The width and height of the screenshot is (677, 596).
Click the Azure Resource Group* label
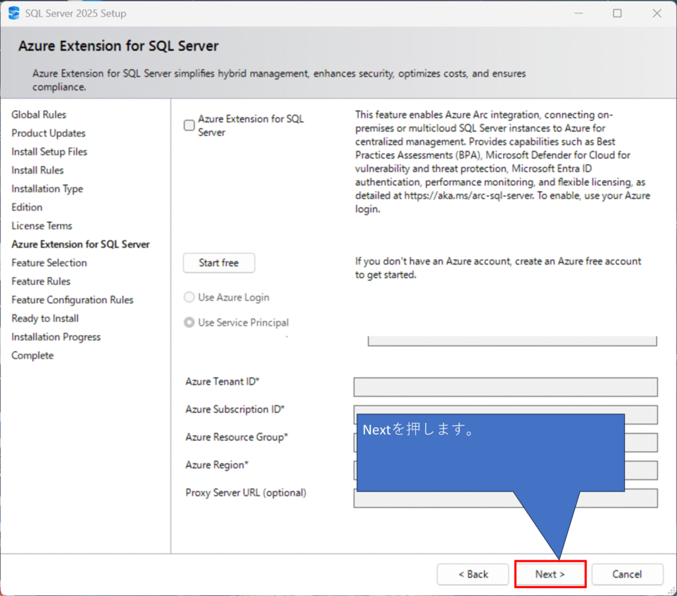(237, 437)
